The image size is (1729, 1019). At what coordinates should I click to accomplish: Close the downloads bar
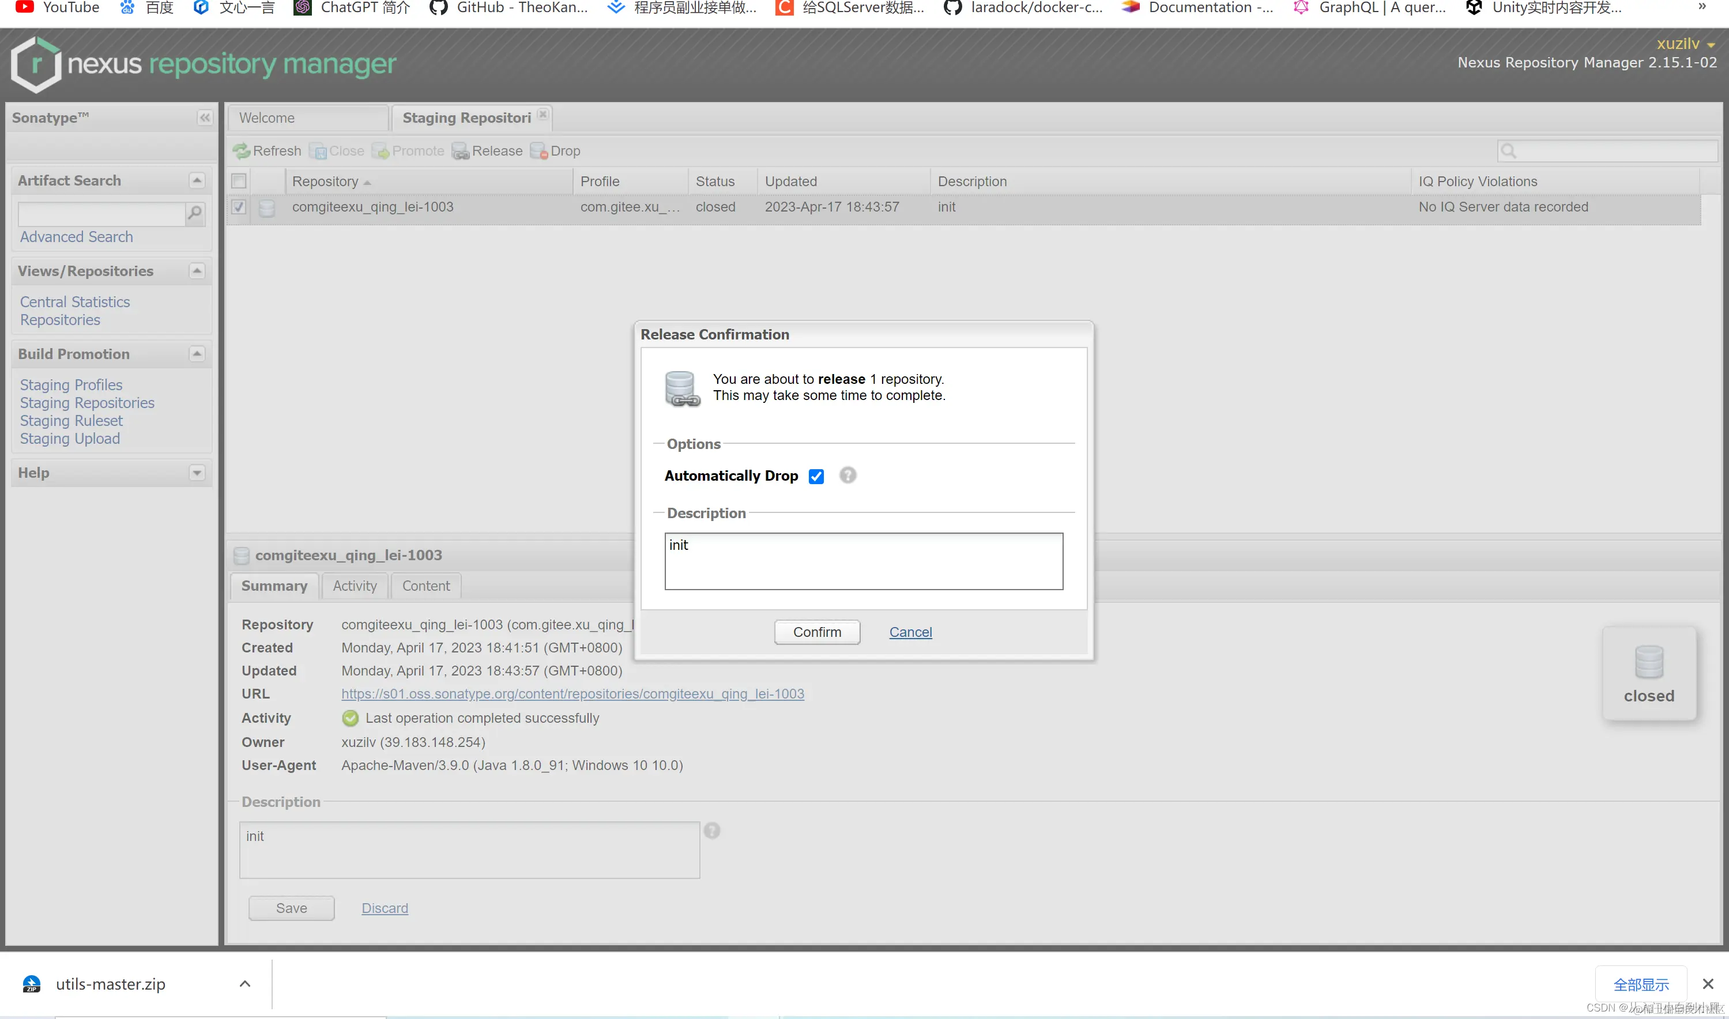(x=1708, y=984)
